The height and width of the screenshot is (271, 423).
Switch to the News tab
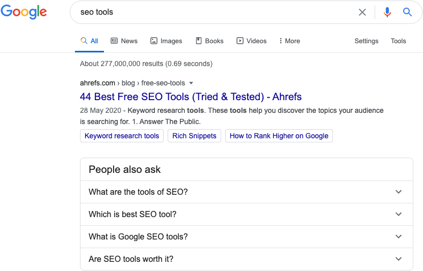pos(124,41)
